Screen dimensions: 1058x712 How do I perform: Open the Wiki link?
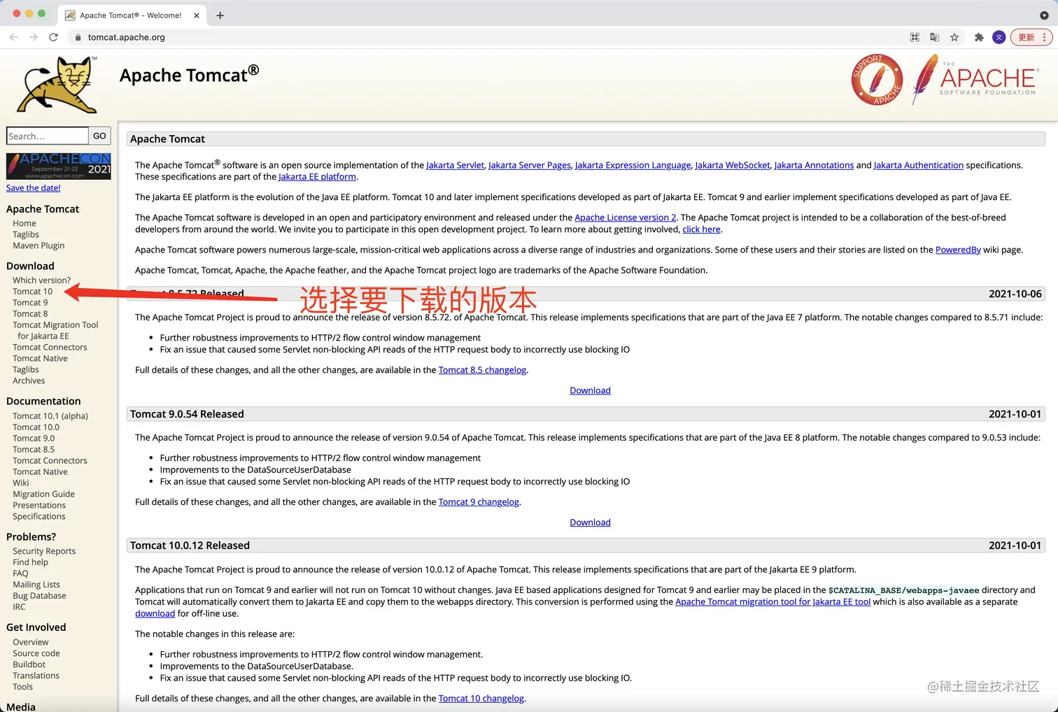(21, 483)
